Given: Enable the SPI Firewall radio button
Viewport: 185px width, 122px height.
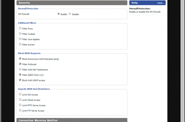Looking at the screenshot, I should pyautogui.click(x=58, y=14).
